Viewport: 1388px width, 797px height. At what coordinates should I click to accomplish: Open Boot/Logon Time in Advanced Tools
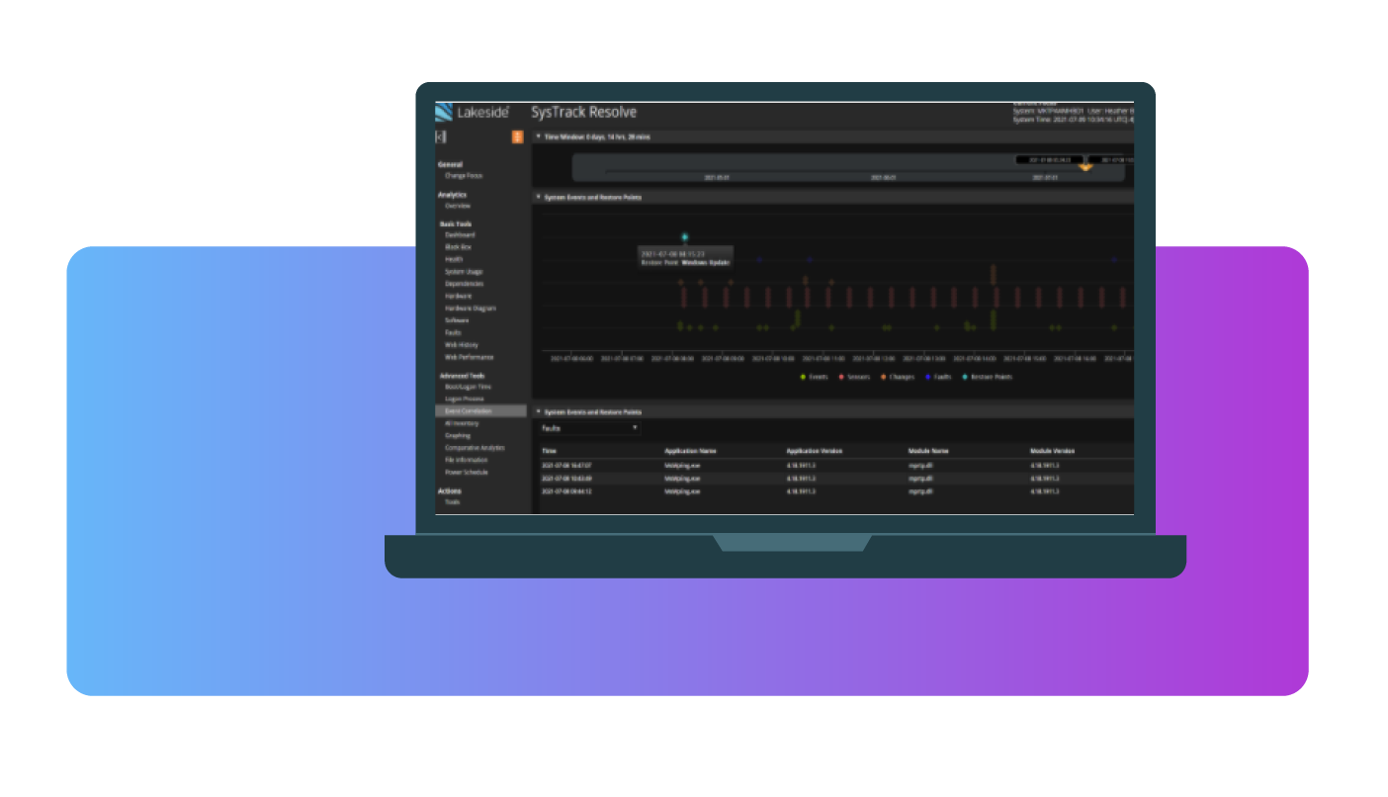pos(469,387)
